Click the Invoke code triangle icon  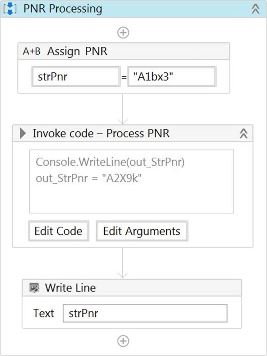click(x=23, y=134)
